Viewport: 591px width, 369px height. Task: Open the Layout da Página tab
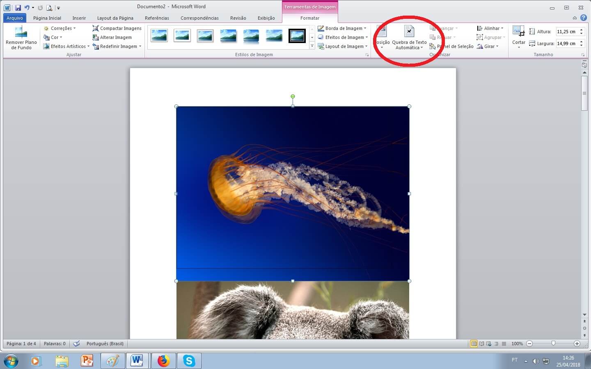pyautogui.click(x=115, y=18)
